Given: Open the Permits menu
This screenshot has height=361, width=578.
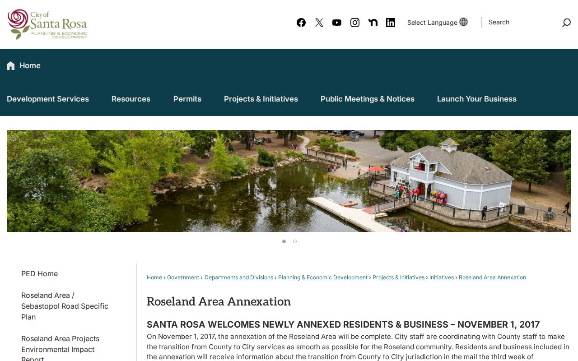Looking at the screenshot, I should [x=187, y=99].
